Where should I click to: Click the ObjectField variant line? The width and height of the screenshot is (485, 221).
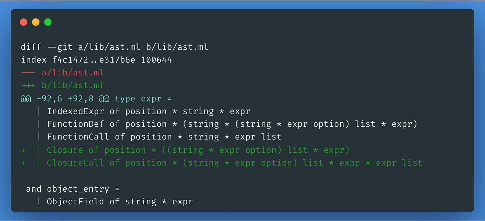tap(115, 202)
